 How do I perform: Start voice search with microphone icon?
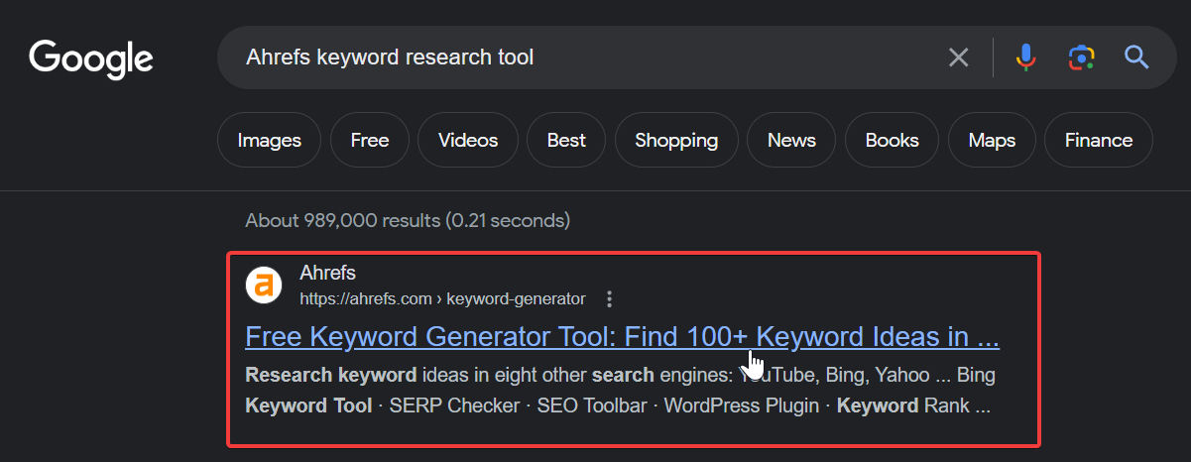pos(1026,58)
